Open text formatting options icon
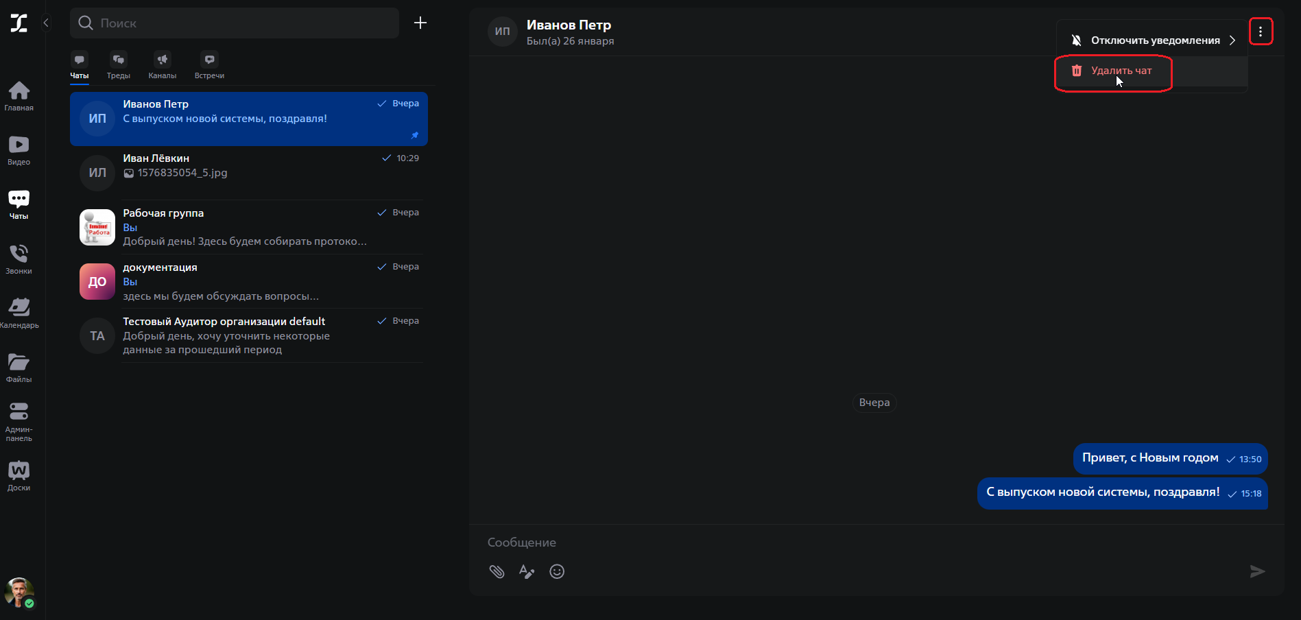 click(526, 571)
